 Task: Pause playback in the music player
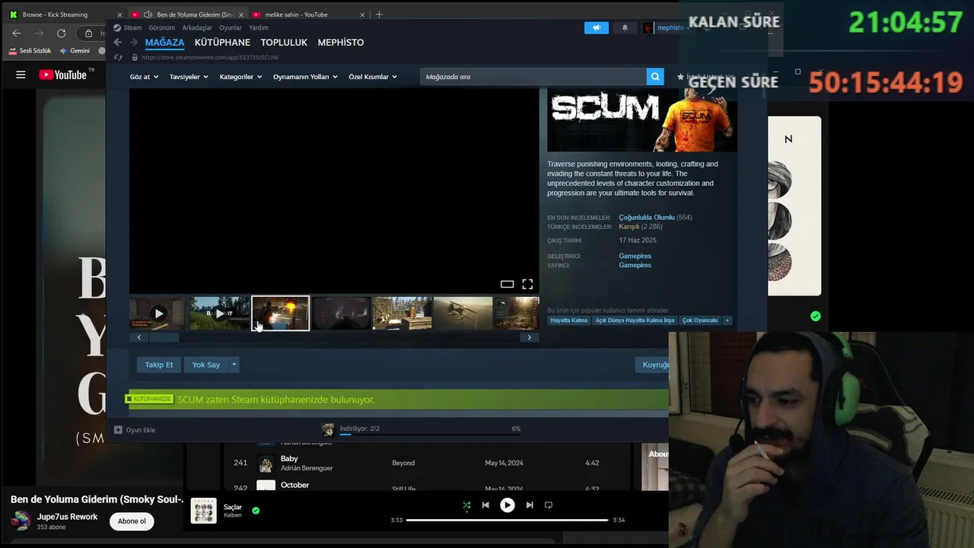click(x=507, y=505)
